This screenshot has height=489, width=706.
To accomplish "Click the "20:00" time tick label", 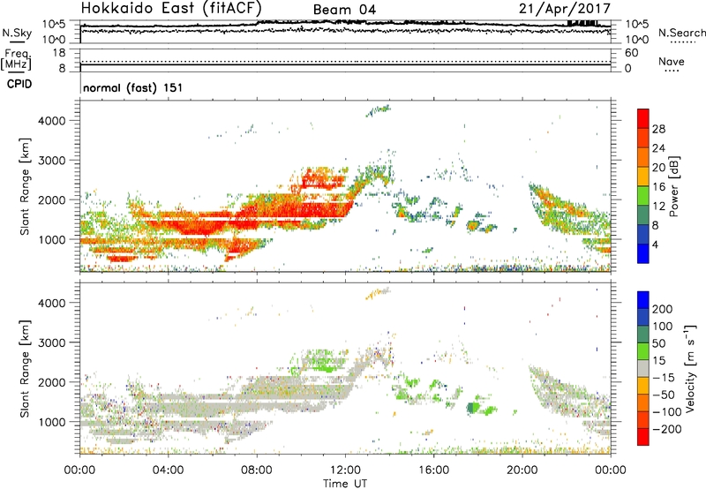I will tap(522, 470).
